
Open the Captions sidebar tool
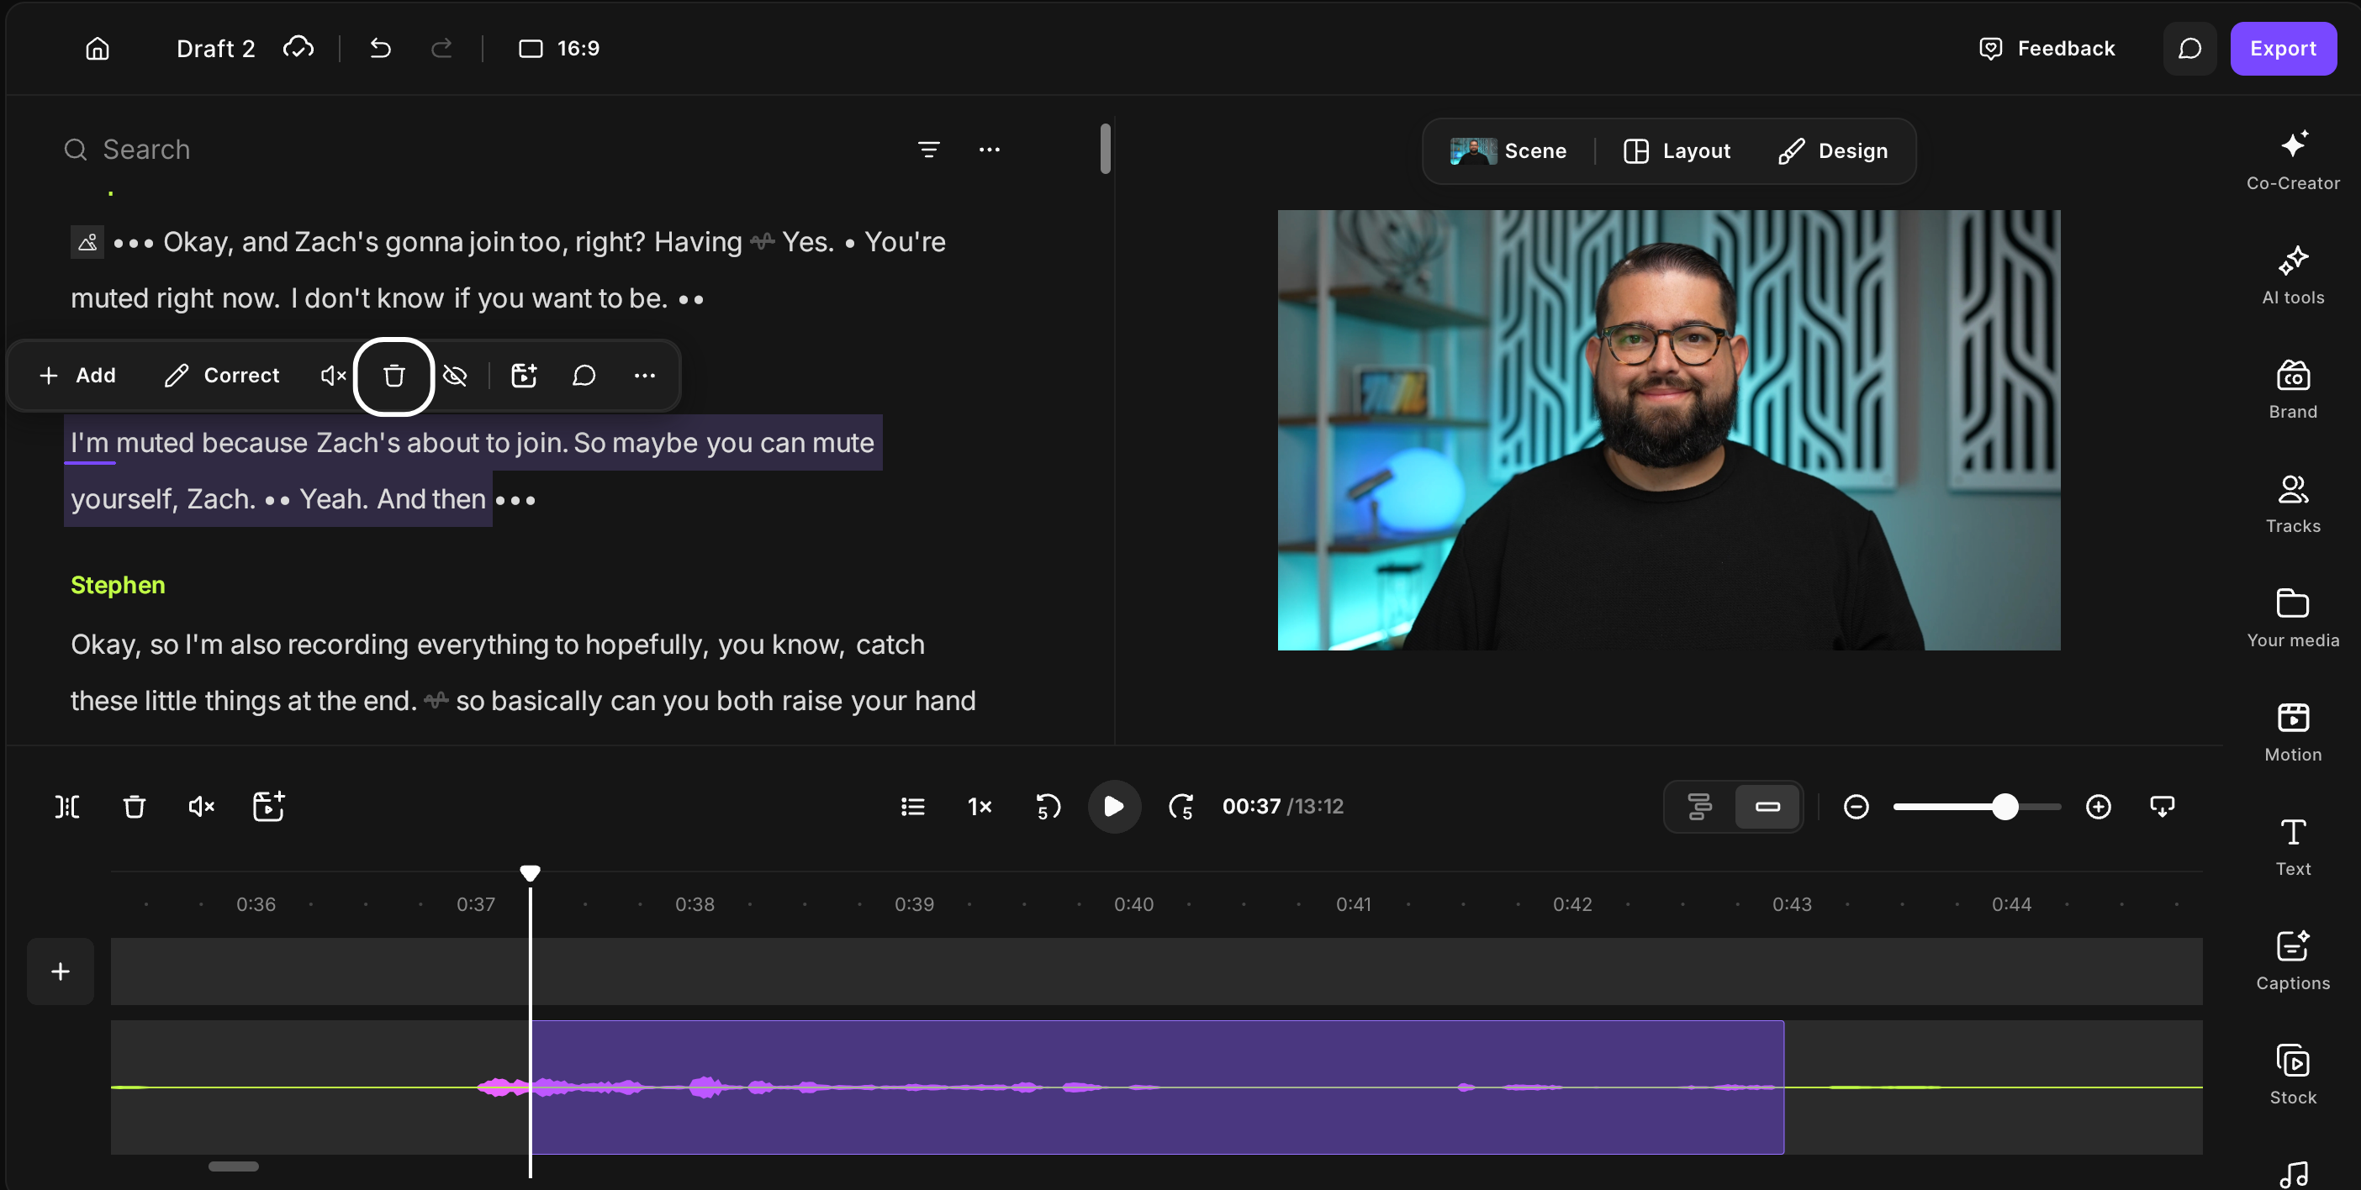2292,960
